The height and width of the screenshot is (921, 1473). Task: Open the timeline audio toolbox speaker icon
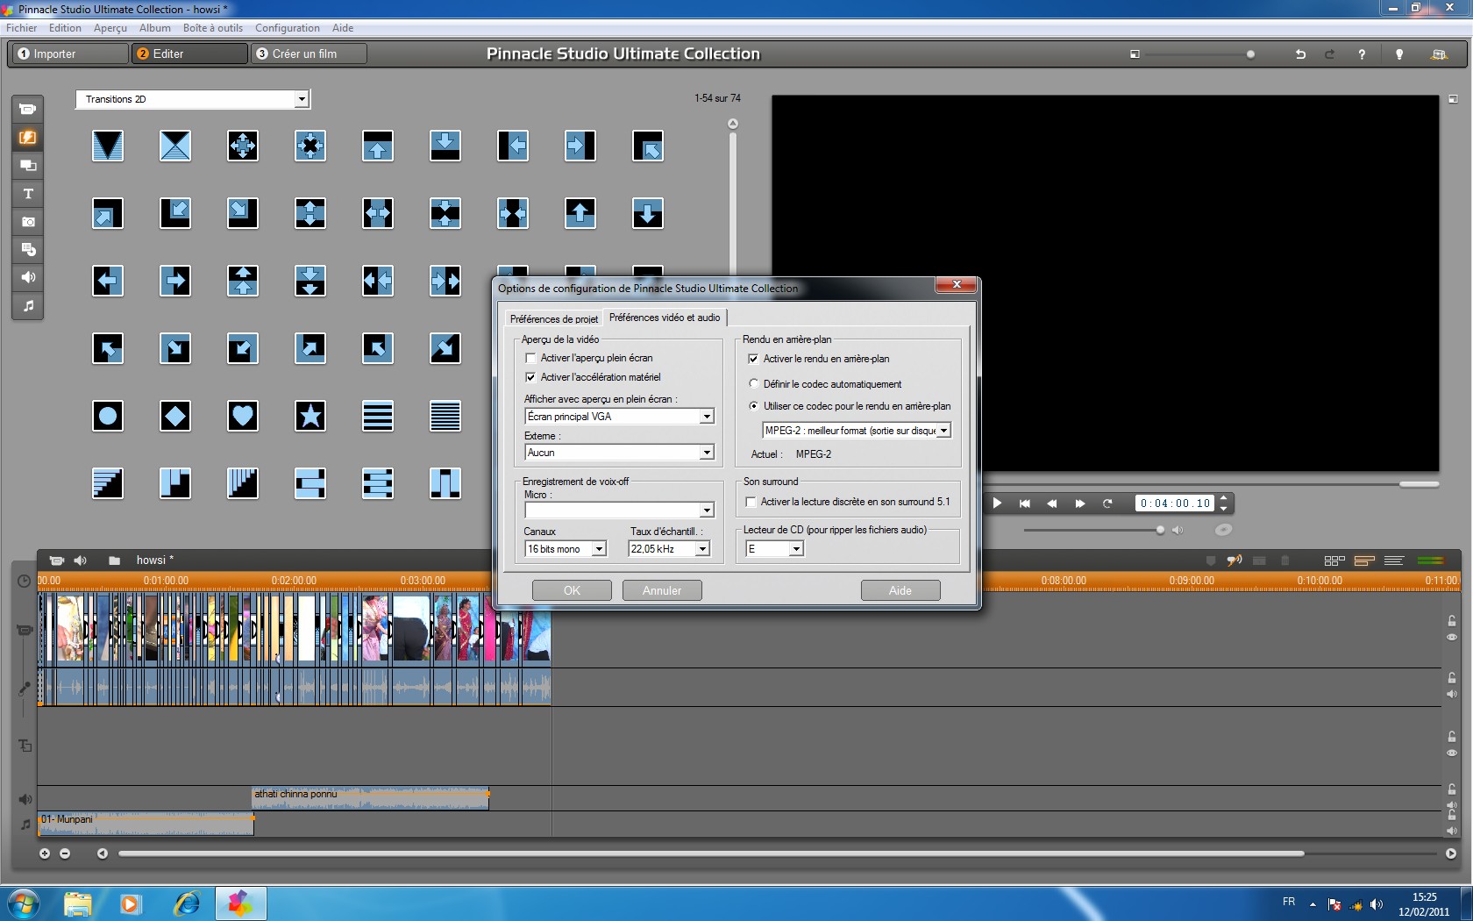[x=81, y=560]
